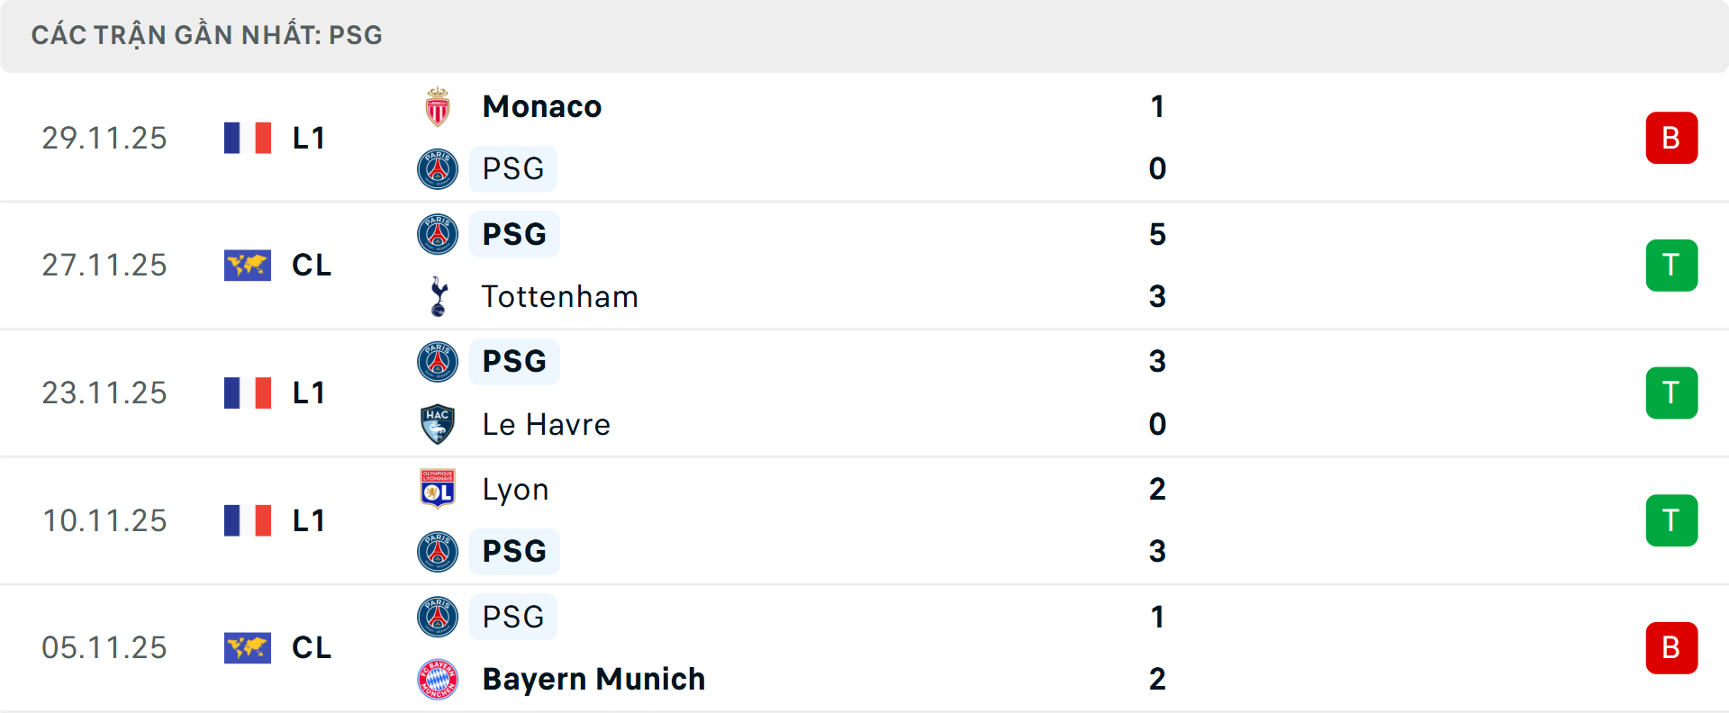
Task: Click PSG crest in the Monaco match
Action: [x=438, y=168]
